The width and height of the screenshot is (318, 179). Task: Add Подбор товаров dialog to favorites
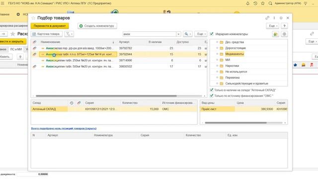click(x=33, y=18)
